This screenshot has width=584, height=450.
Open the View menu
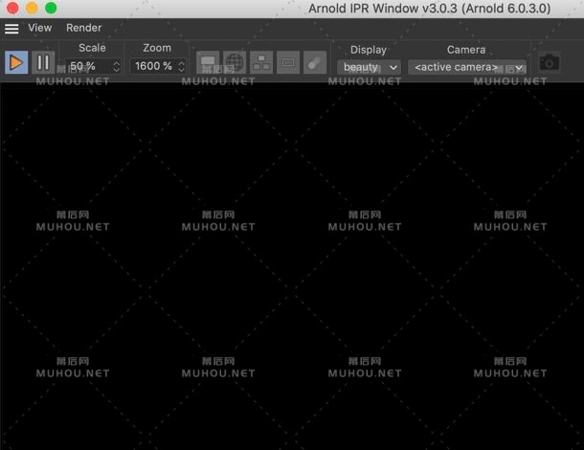click(40, 28)
